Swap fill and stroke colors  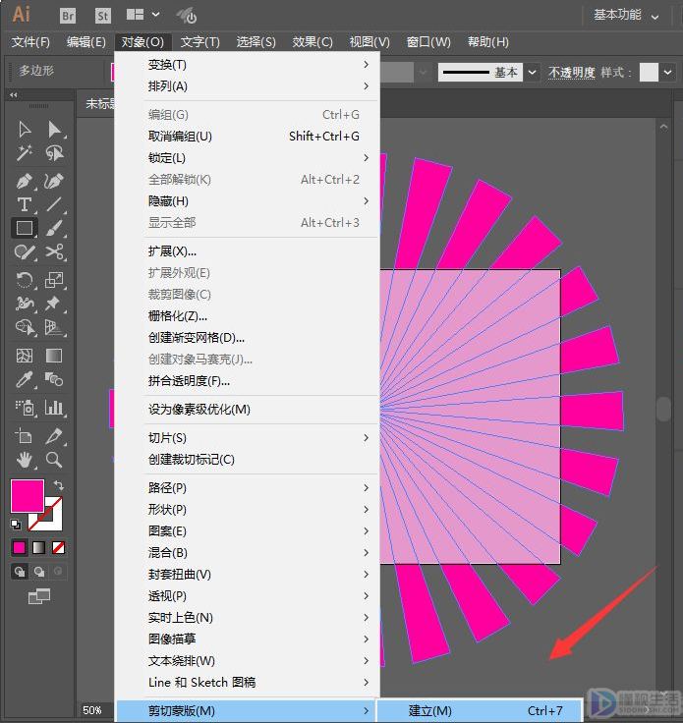[59, 485]
